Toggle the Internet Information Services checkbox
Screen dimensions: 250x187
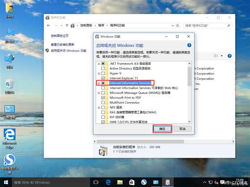pyautogui.click(x=103, y=83)
